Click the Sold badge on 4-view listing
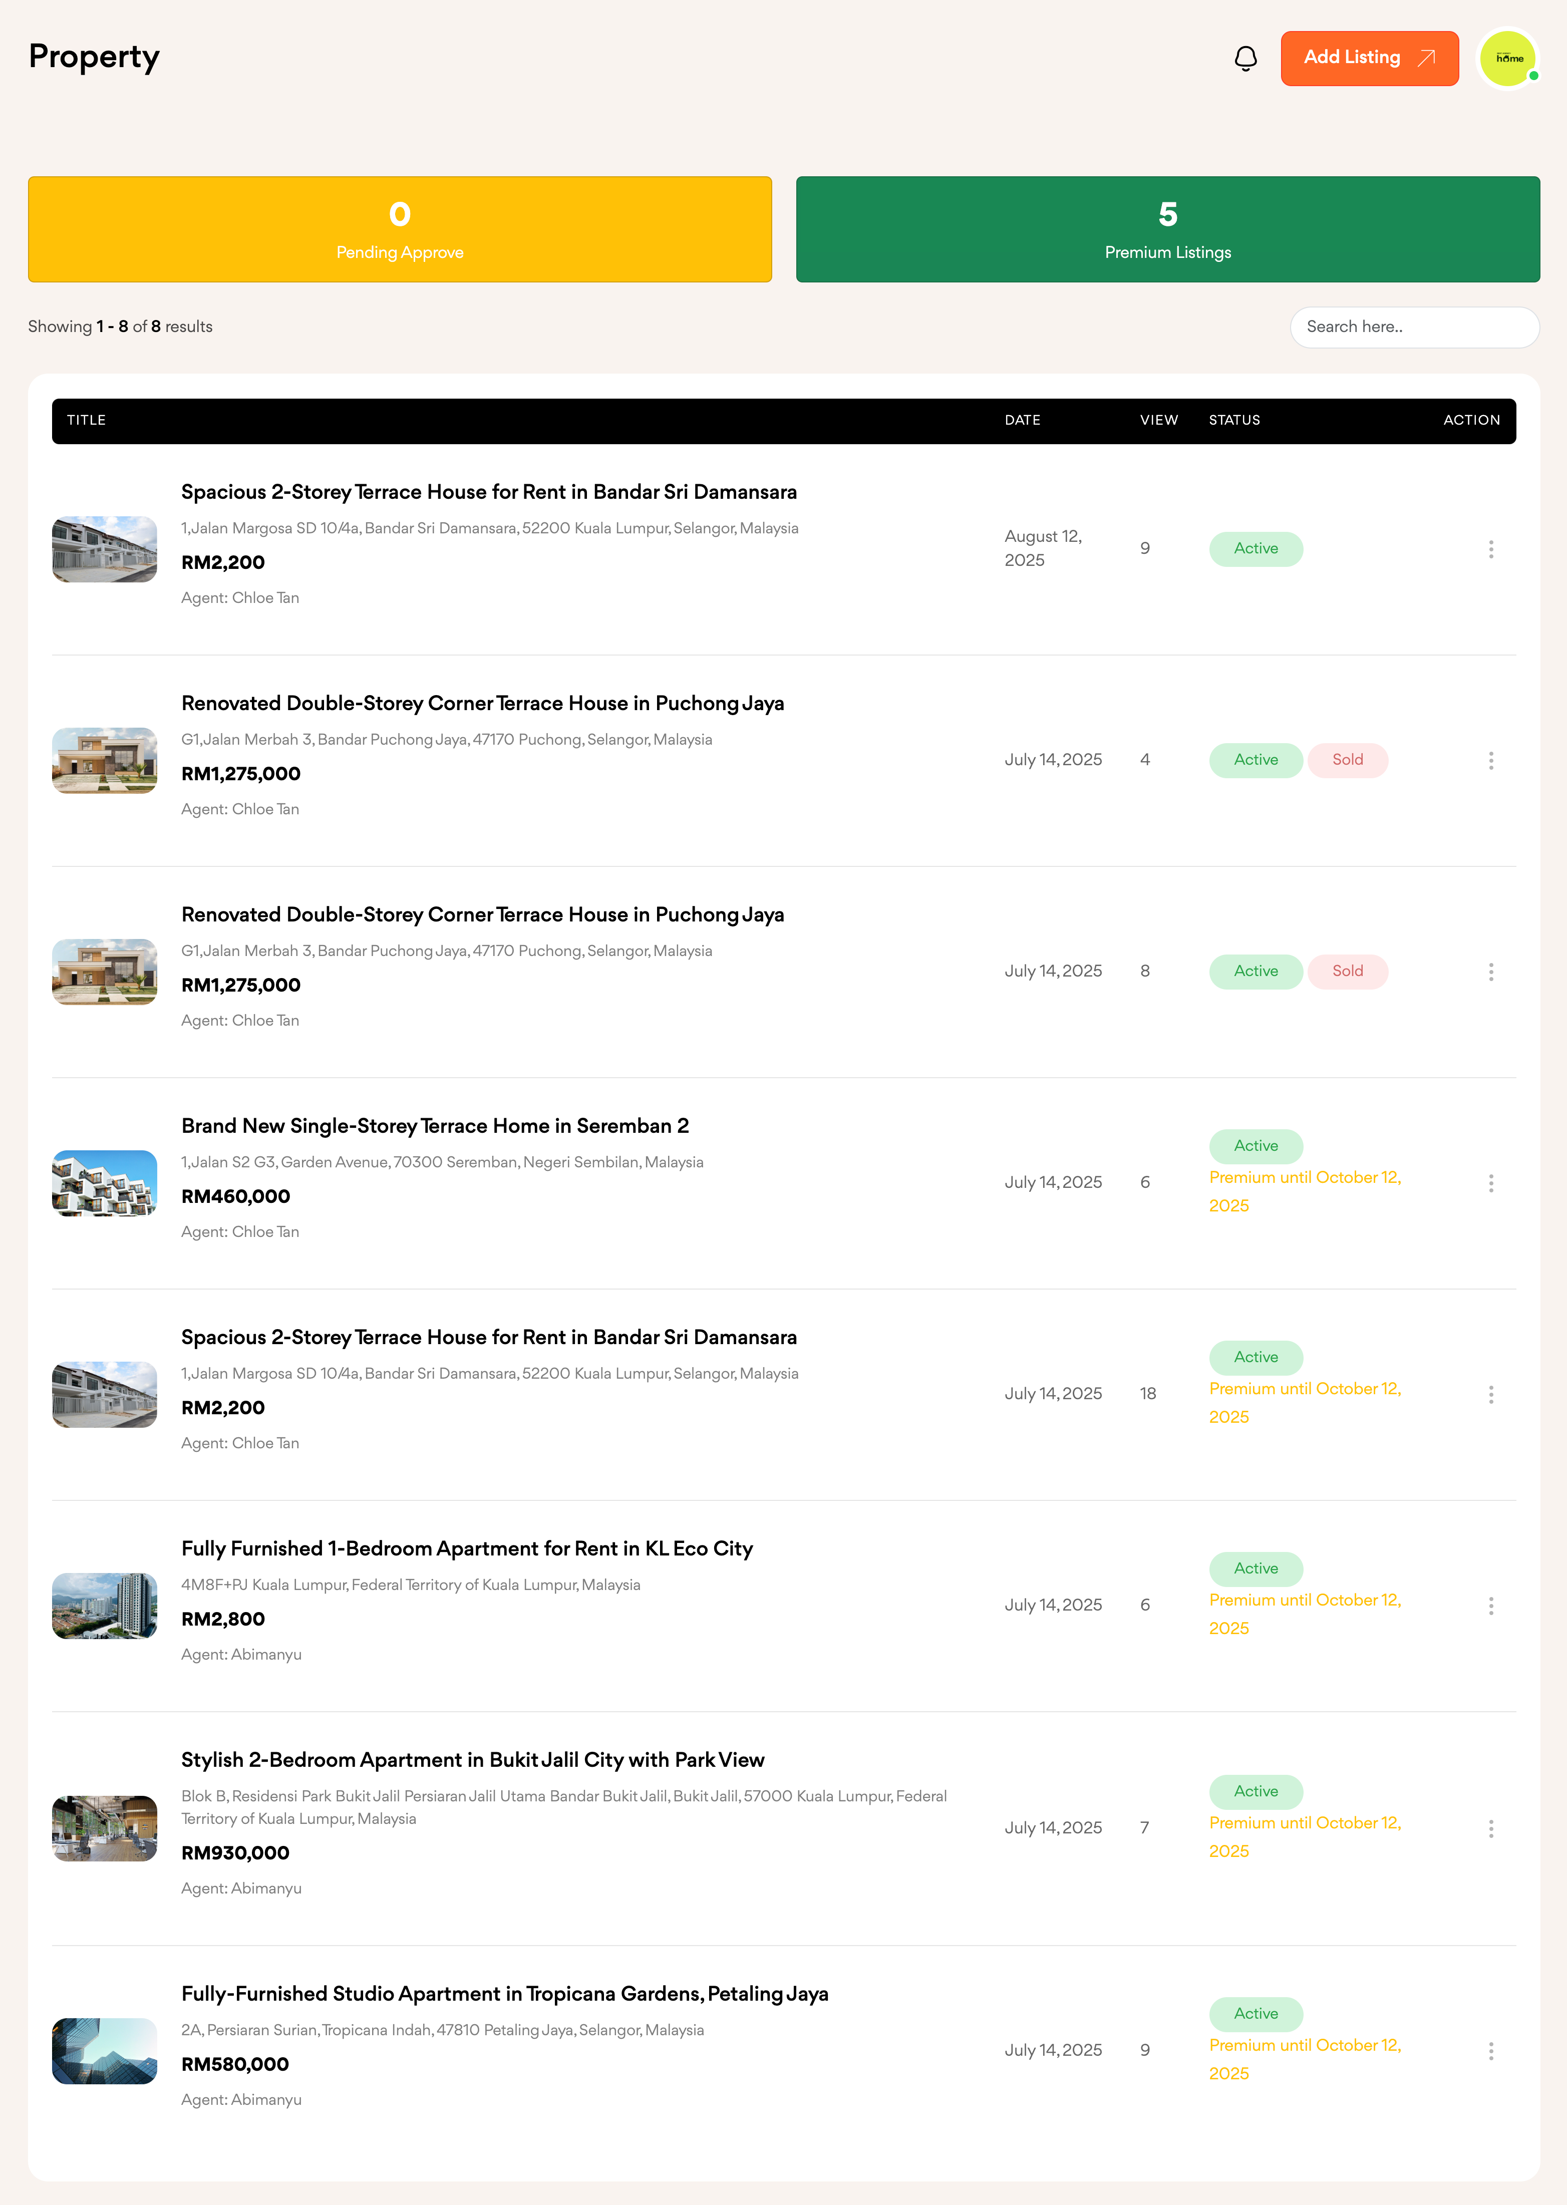The width and height of the screenshot is (1567, 2205). pyautogui.click(x=1347, y=760)
